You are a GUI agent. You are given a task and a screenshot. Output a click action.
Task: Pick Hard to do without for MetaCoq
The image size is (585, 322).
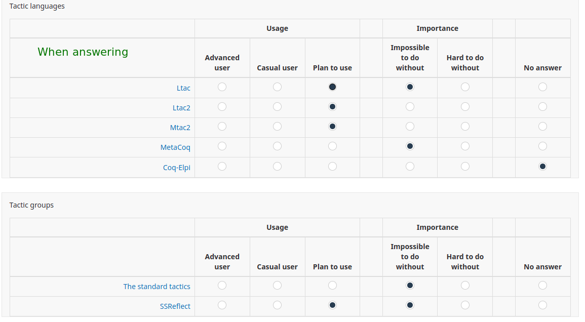(465, 146)
